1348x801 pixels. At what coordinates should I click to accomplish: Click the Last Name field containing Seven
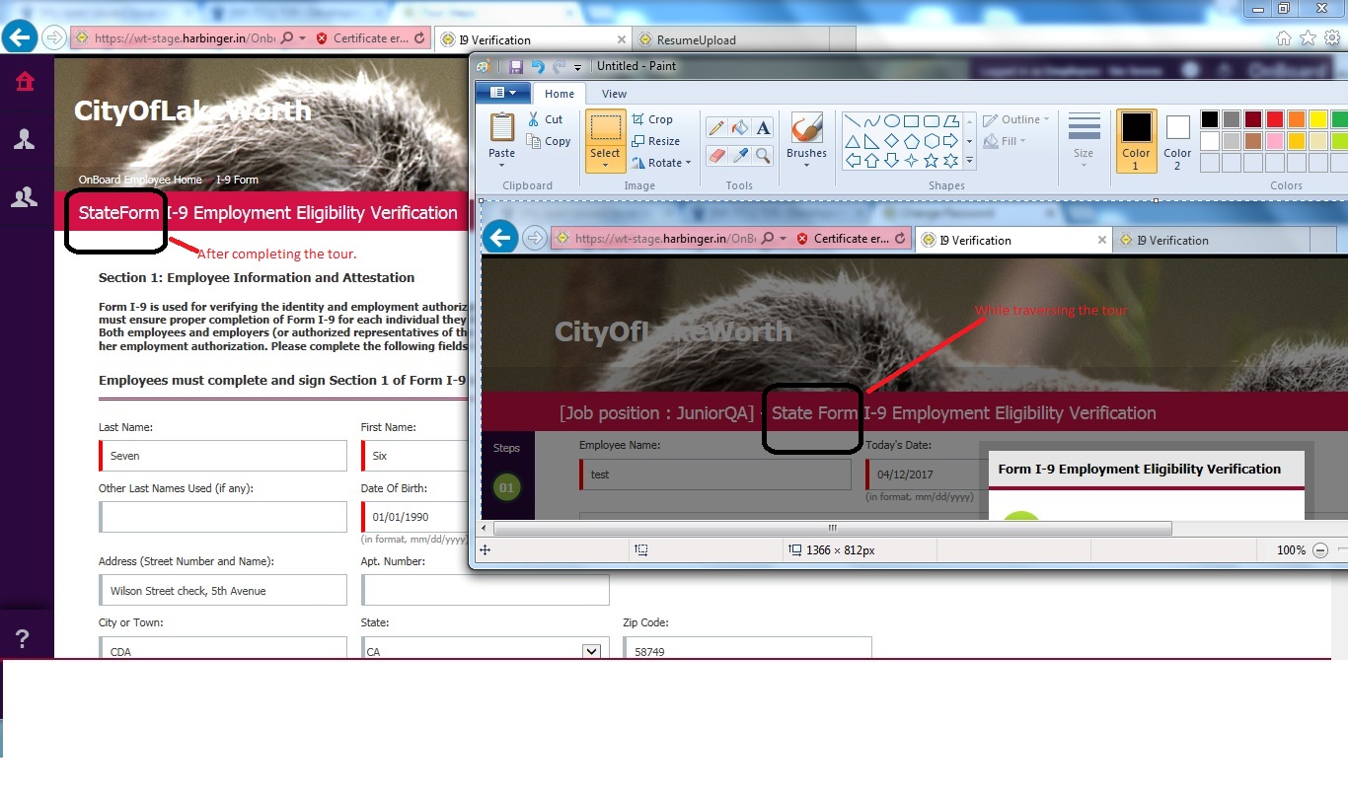click(224, 456)
